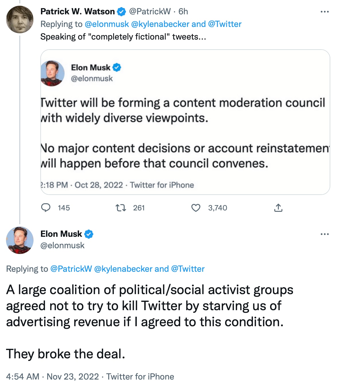Click the 4:54 AM Nov 23, 2022 timestamp
Screen dimensions: 338x391
[52, 376]
